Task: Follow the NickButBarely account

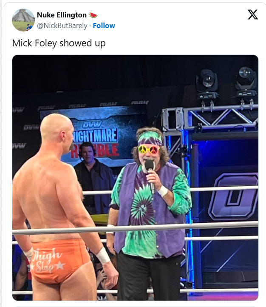Action: [x=104, y=26]
